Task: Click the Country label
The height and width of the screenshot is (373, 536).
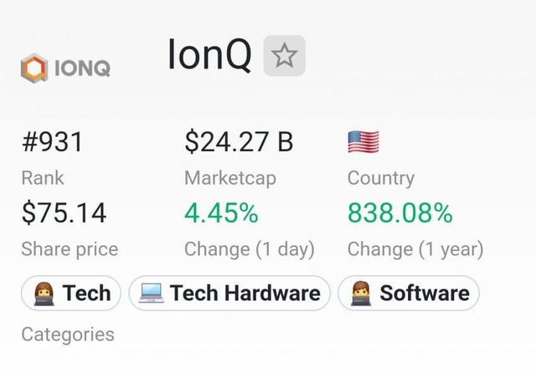Action: click(380, 178)
